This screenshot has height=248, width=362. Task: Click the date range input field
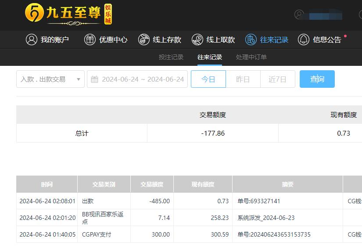point(137,79)
